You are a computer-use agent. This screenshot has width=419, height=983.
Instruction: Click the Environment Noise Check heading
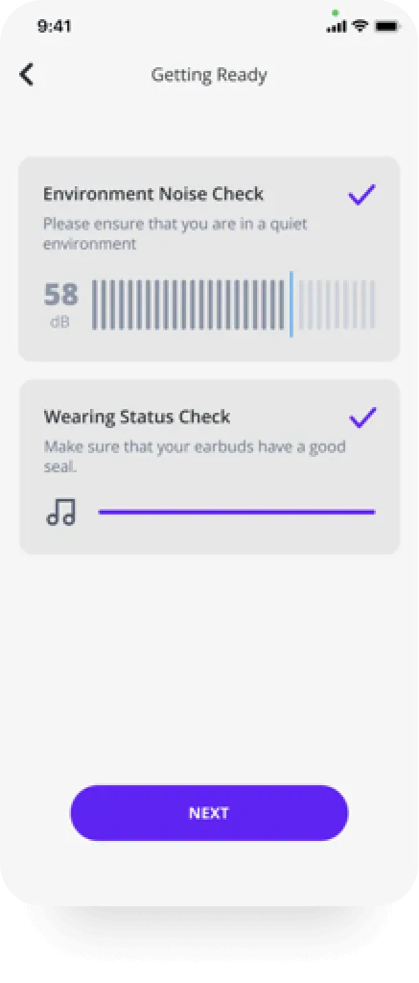[x=153, y=194]
